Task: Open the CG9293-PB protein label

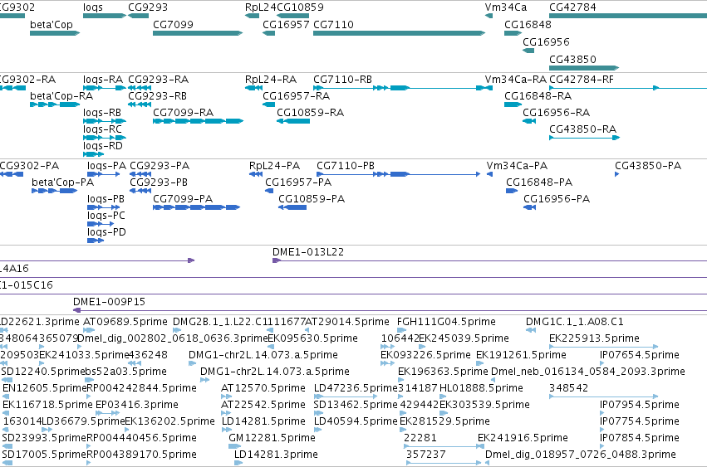Action: 159,182
